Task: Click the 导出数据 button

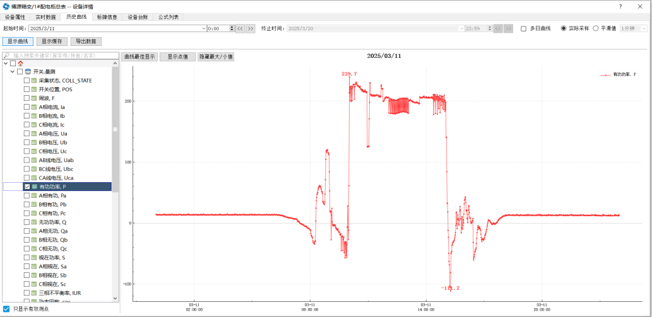Action: (x=86, y=41)
